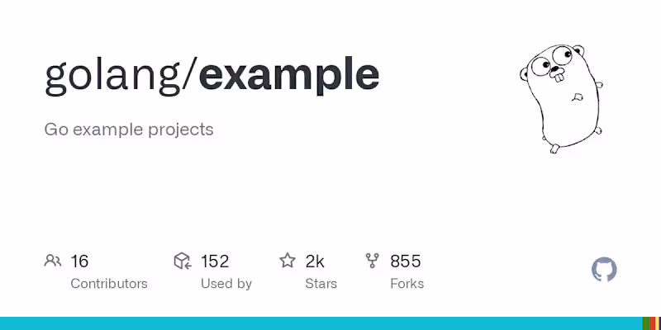Click the 16 contributors count
This screenshot has height=330, width=661.
click(79, 262)
